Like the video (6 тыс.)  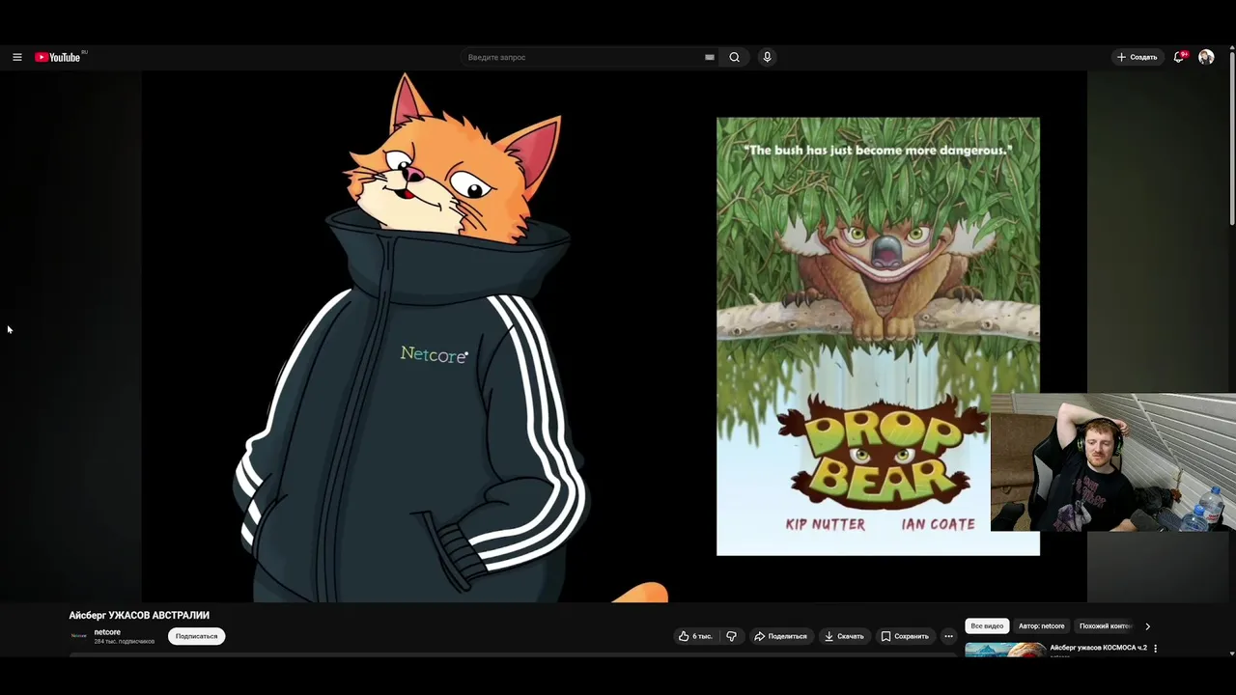point(695,636)
